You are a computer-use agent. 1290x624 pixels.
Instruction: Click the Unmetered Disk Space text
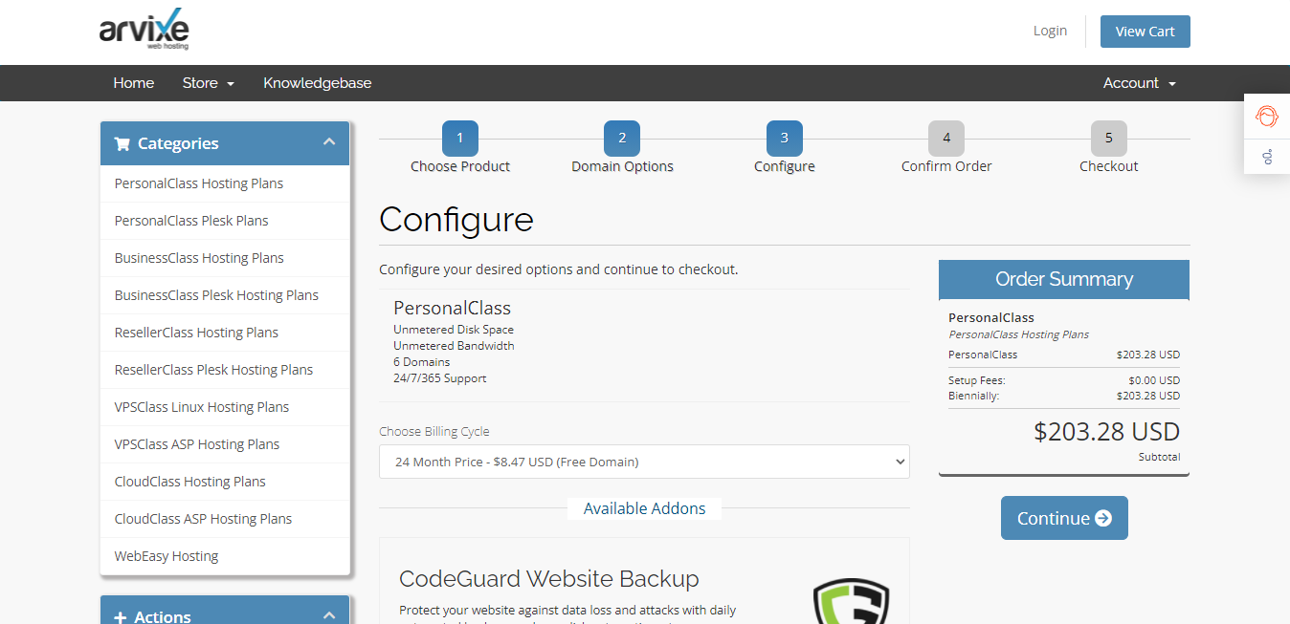click(454, 330)
